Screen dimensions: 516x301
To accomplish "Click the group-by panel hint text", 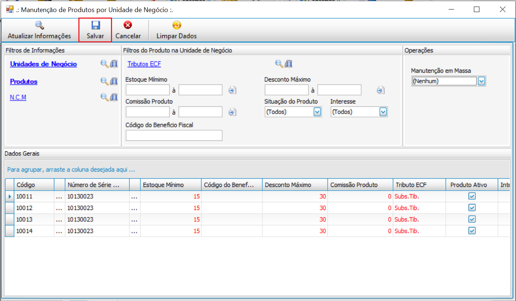I will click(71, 170).
